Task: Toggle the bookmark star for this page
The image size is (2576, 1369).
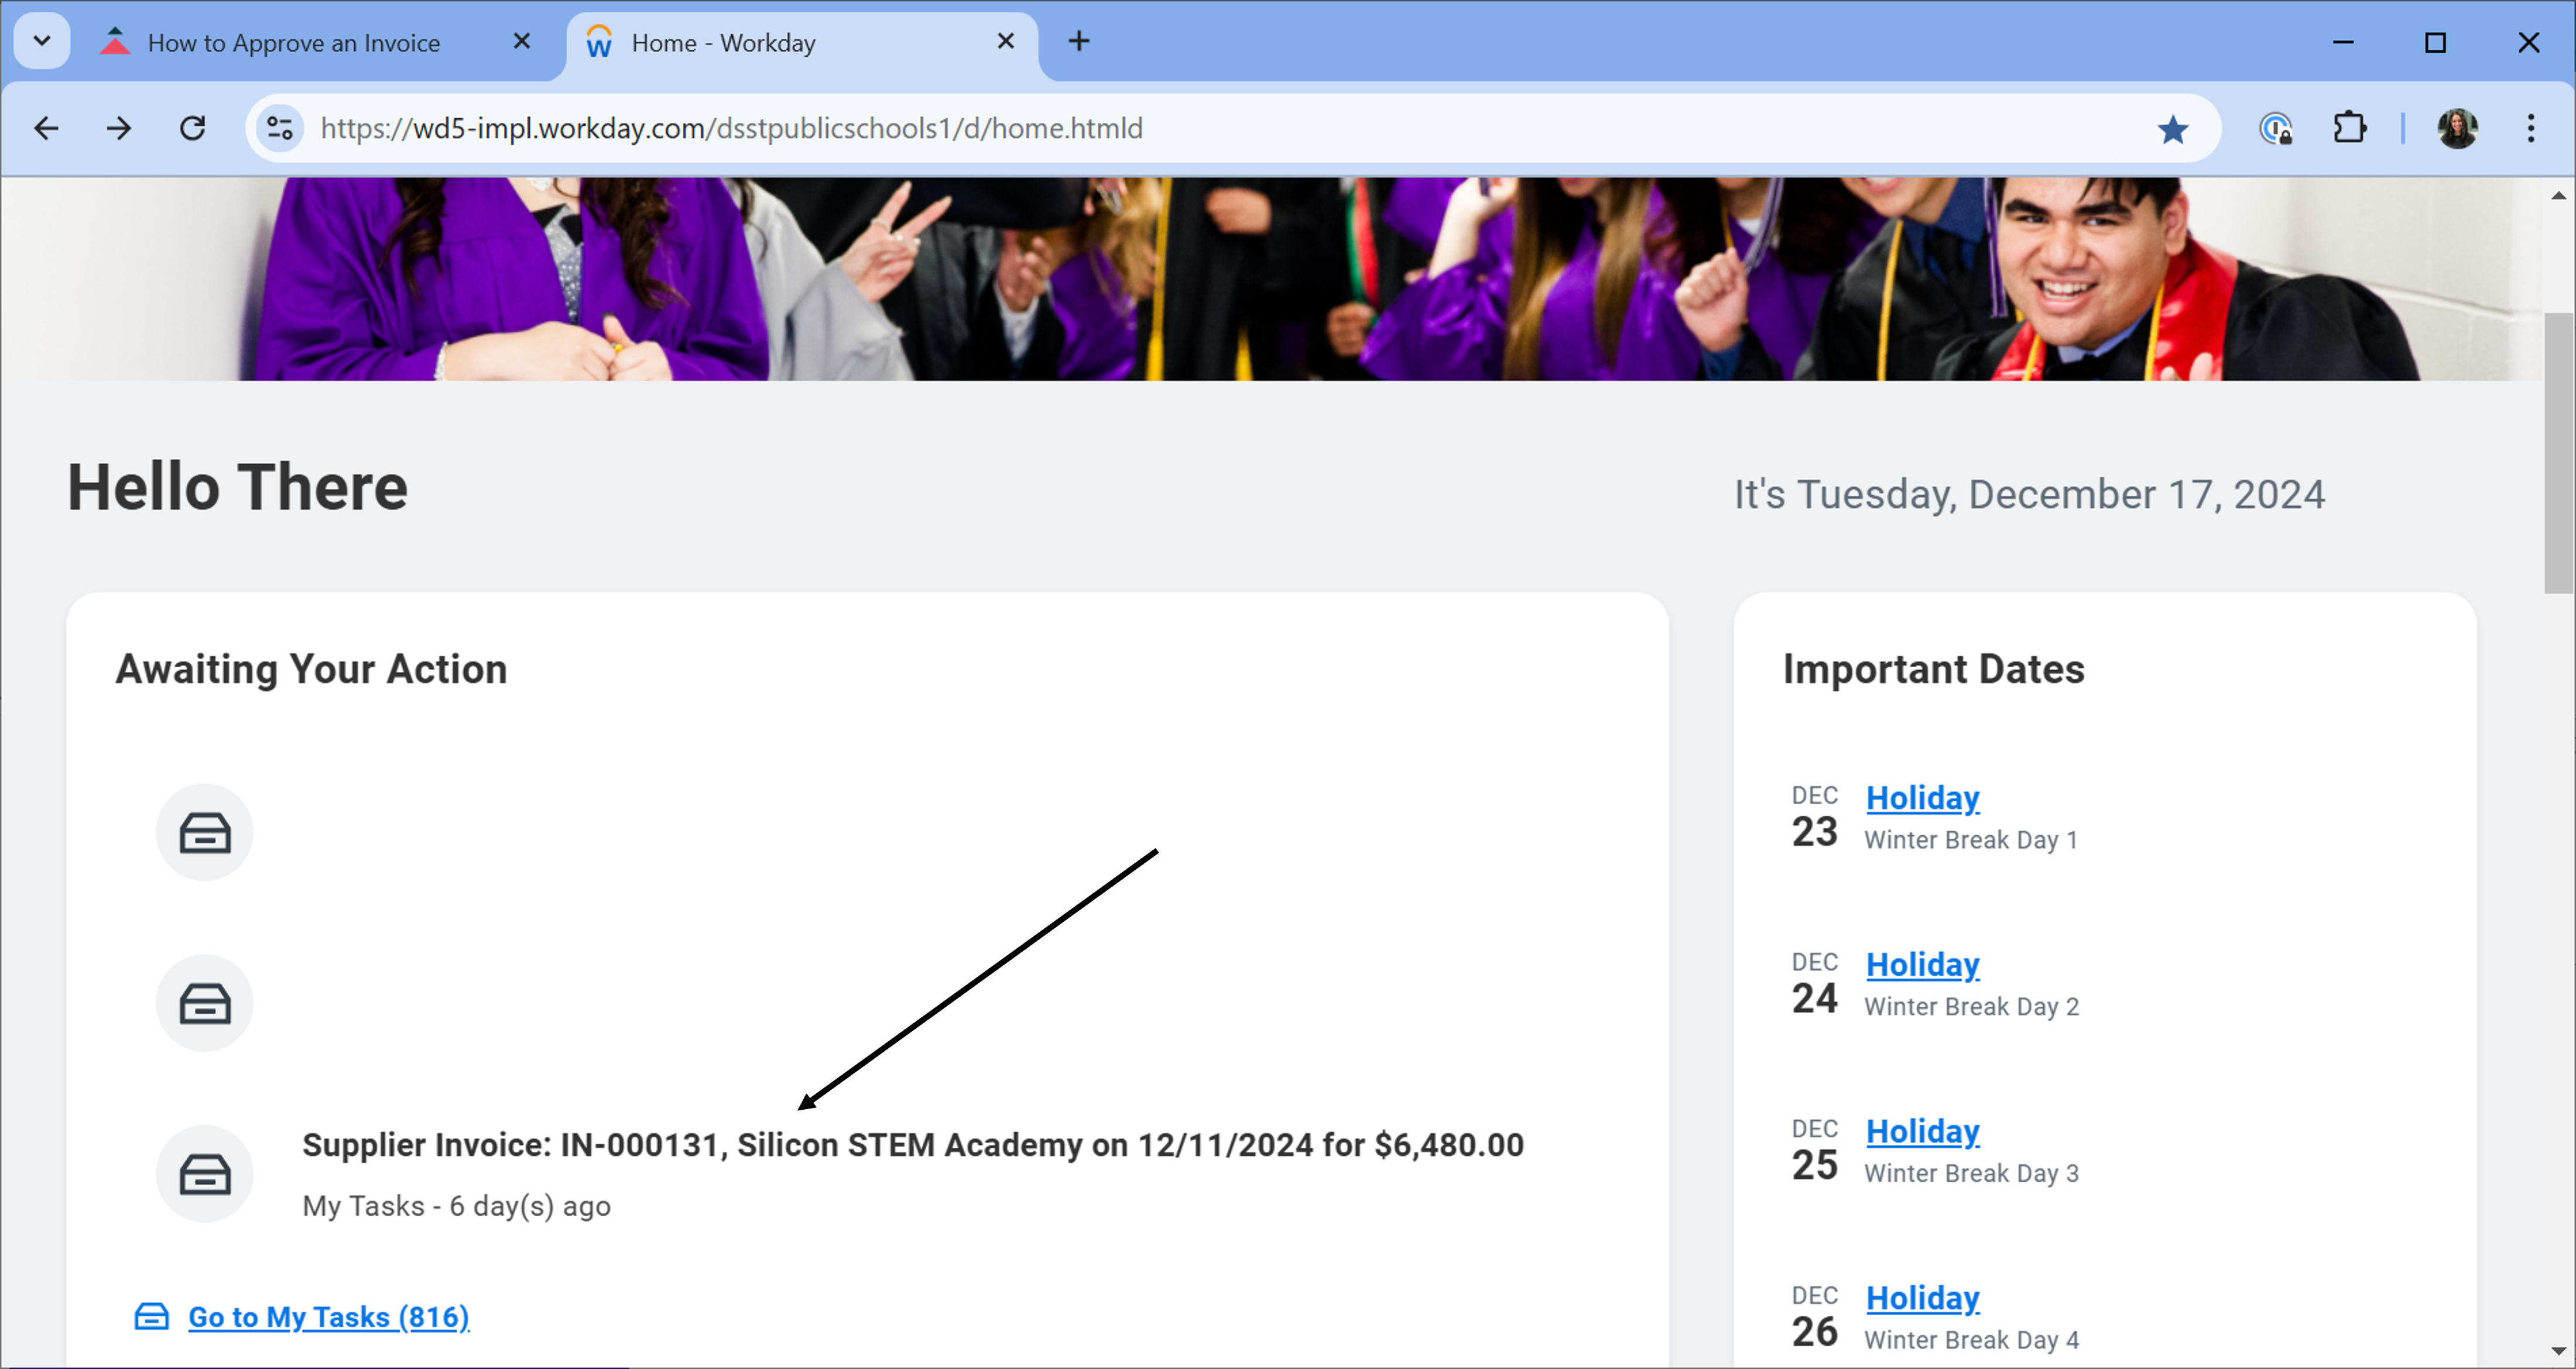Action: (x=2172, y=129)
